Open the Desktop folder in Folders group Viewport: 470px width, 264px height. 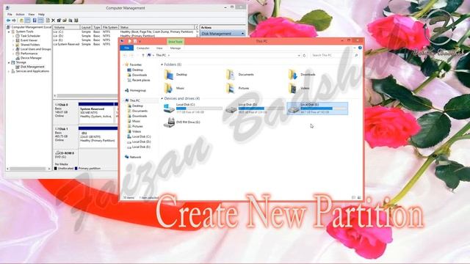pos(176,75)
